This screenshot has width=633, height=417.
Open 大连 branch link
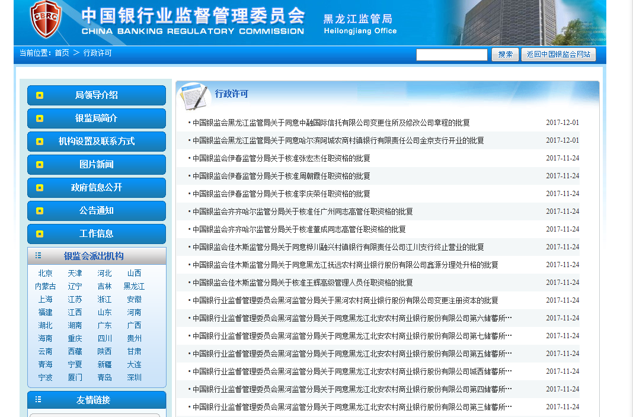134,364
